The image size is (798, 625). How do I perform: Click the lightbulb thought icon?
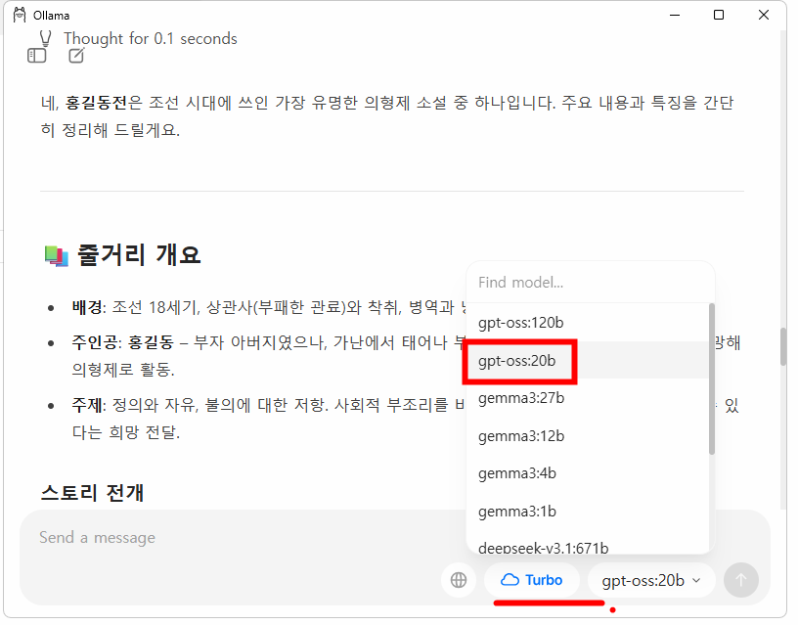[x=45, y=39]
